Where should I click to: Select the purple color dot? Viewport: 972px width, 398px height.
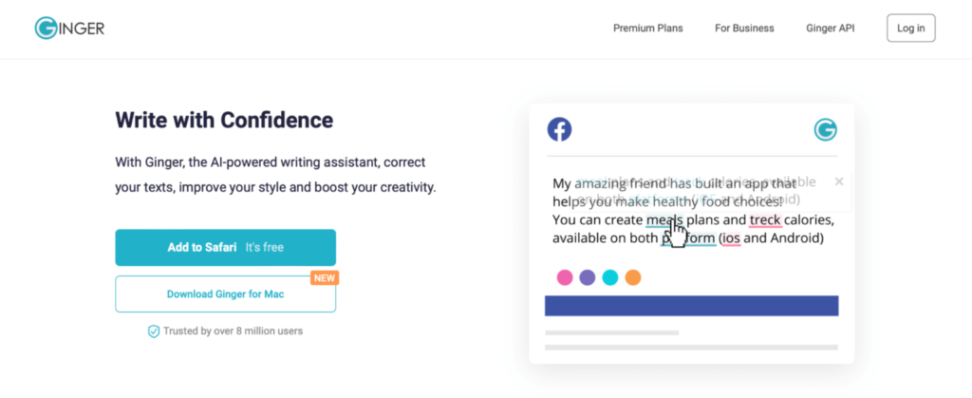click(588, 277)
